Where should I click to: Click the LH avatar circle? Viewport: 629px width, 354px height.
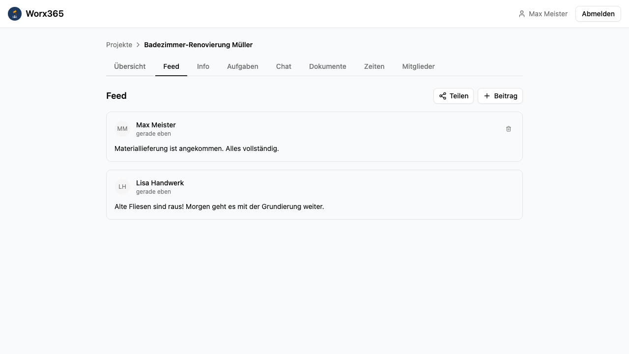point(122,187)
